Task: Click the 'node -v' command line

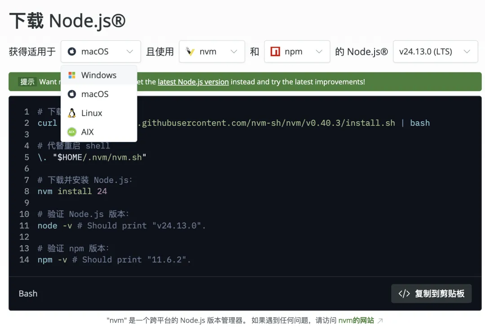Action: coord(122,226)
